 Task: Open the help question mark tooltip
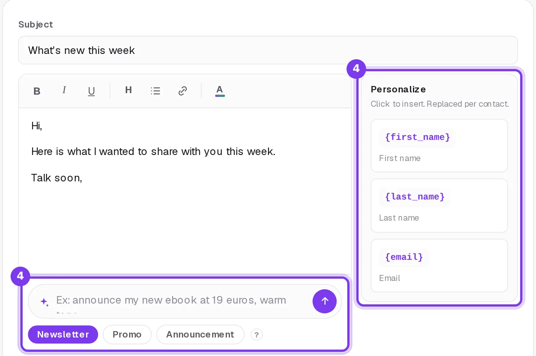pos(257,335)
